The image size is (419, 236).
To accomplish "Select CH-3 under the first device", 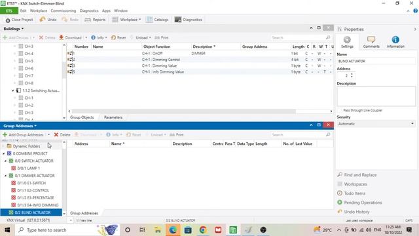I will (29, 47).
